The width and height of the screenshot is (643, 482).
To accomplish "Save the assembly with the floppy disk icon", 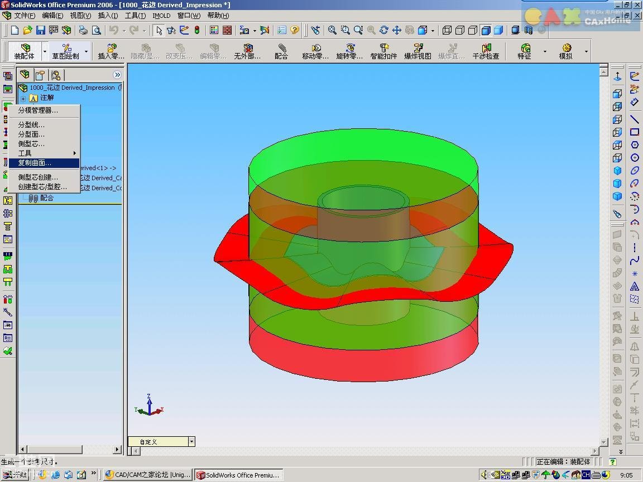I will [x=40, y=30].
